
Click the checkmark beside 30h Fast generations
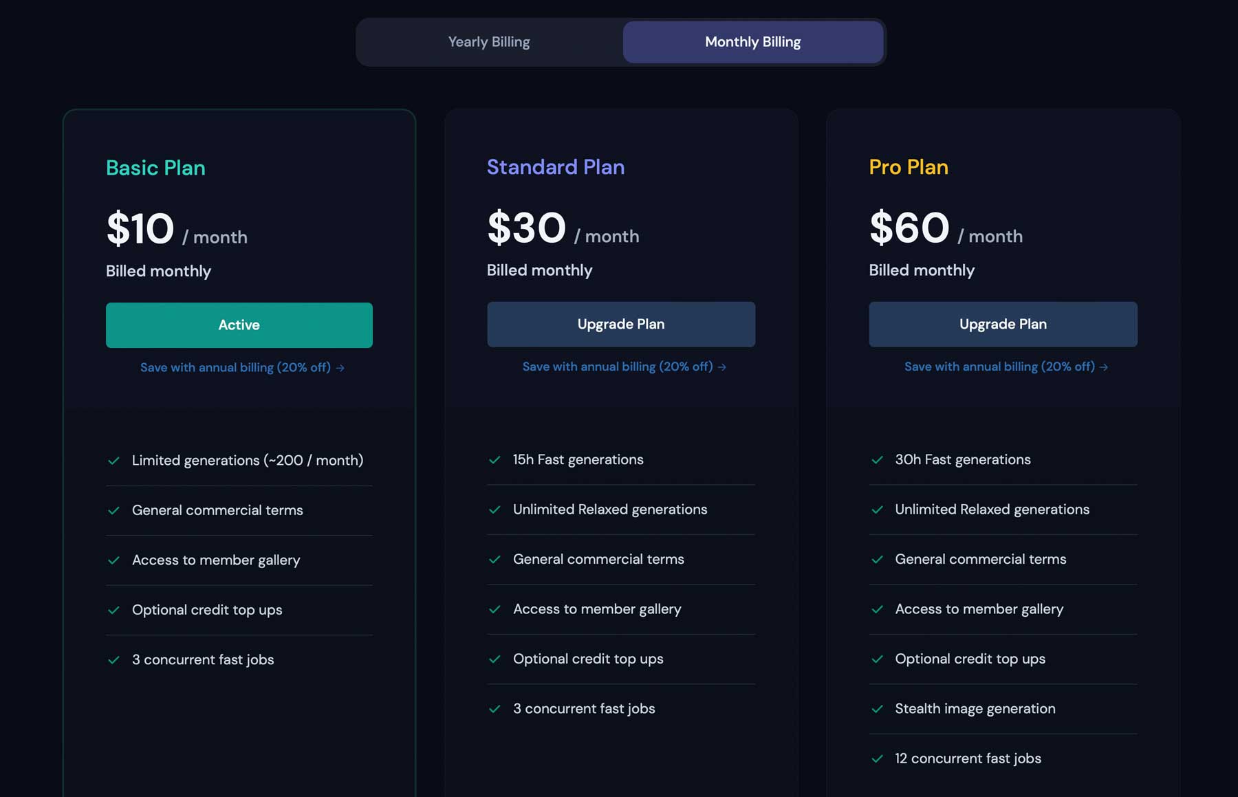878,460
